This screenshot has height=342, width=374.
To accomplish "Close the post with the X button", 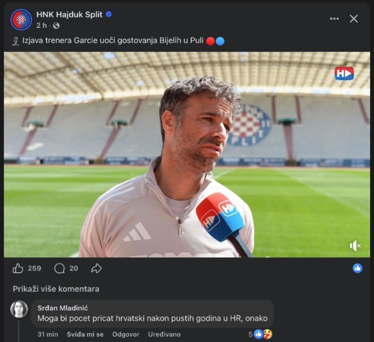I will [x=354, y=19].
